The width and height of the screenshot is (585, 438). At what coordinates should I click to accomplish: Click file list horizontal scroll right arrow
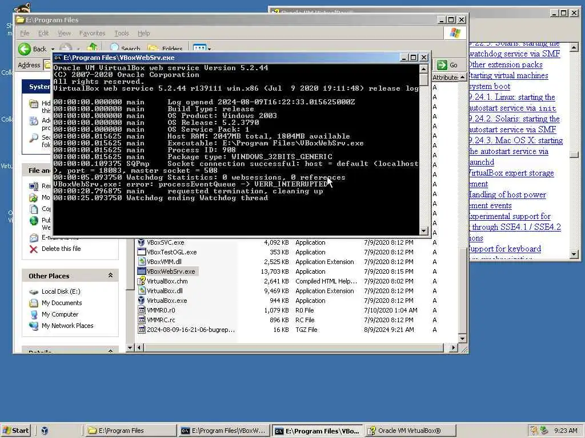click(x=453, y=348)
